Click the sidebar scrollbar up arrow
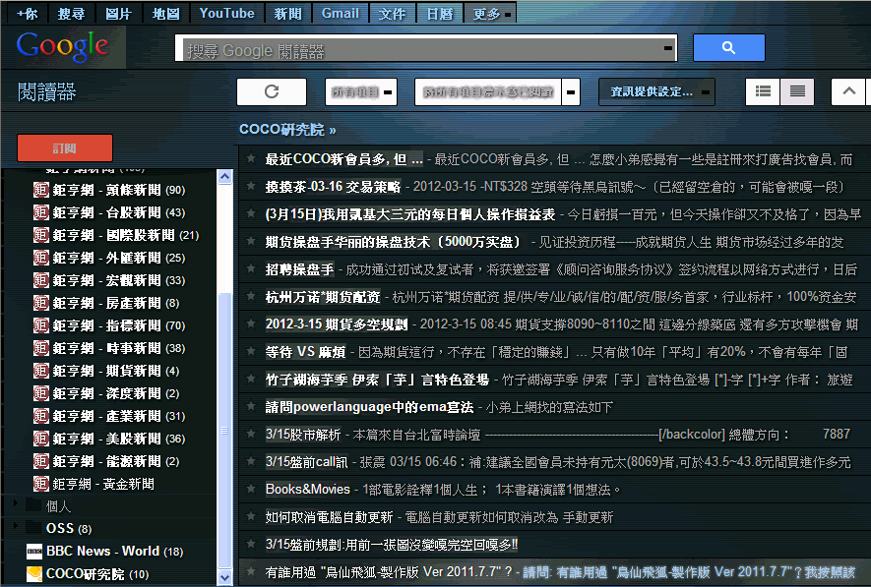 click(x=224, y=177)
